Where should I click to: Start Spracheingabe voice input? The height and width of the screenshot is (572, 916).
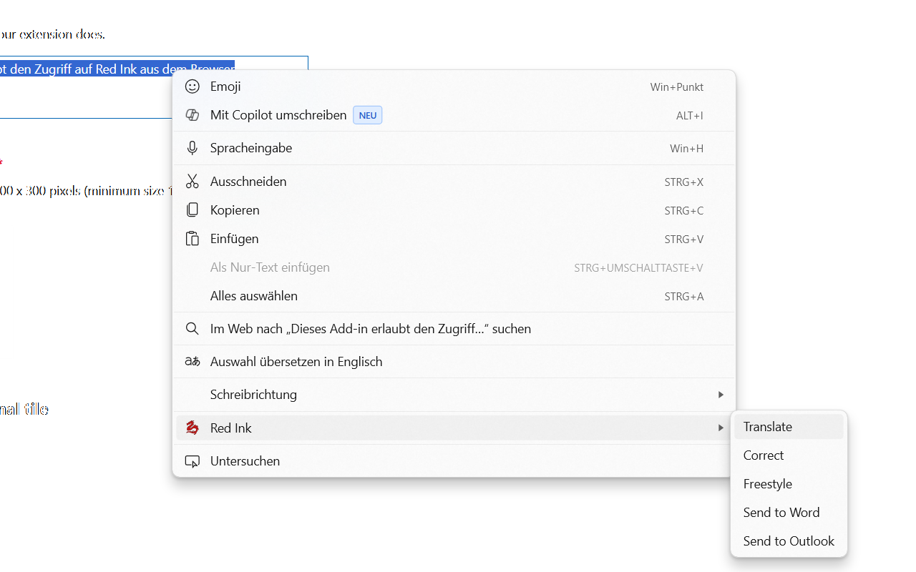click(454, 148)
